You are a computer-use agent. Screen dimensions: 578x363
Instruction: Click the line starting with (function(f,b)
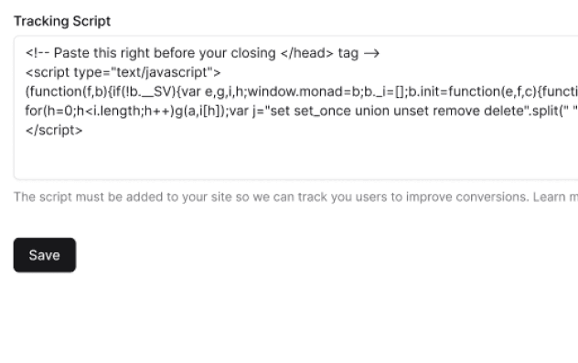coord(302,91)
